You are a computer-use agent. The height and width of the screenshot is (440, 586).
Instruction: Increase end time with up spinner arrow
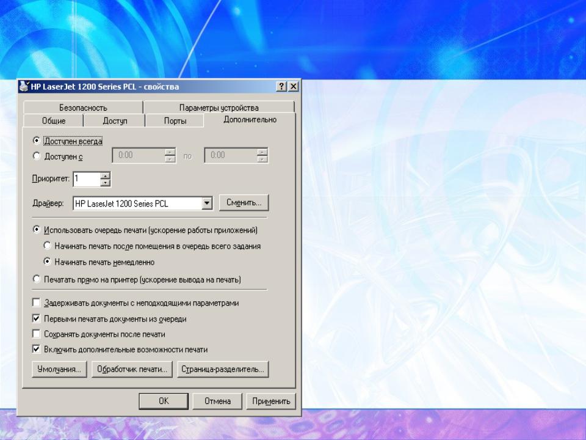tap(262, 152)
